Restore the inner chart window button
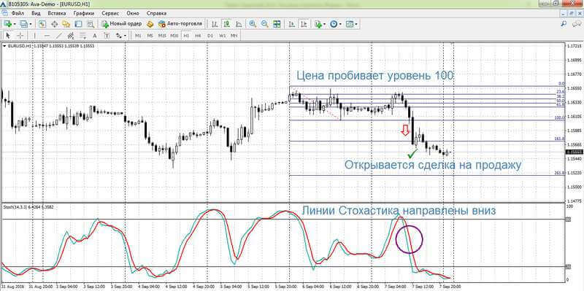584x291 pixels. (x=572, y=13)
